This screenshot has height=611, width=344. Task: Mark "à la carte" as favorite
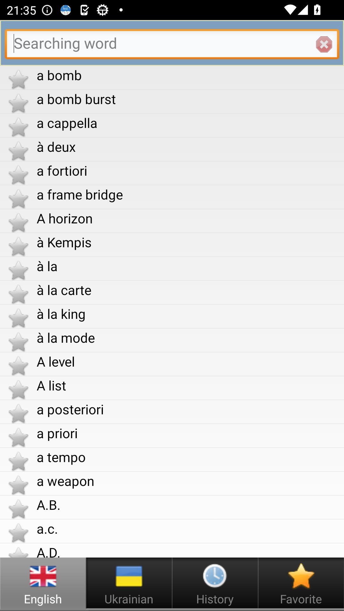(18, 294)
